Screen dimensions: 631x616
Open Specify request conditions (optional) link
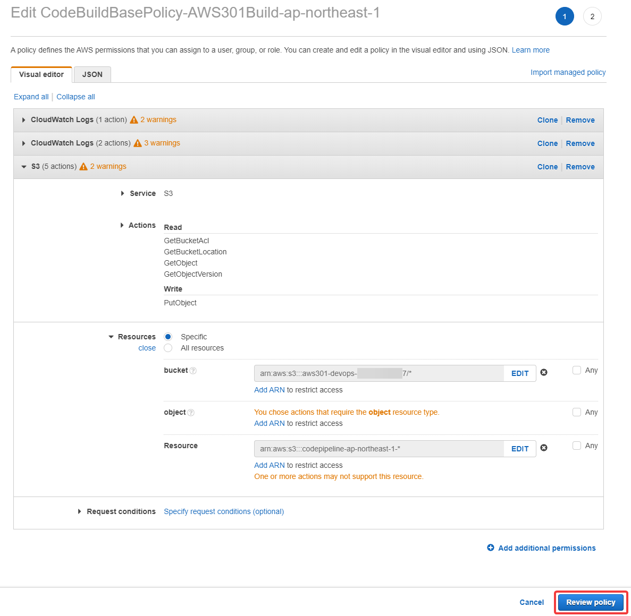224,511
